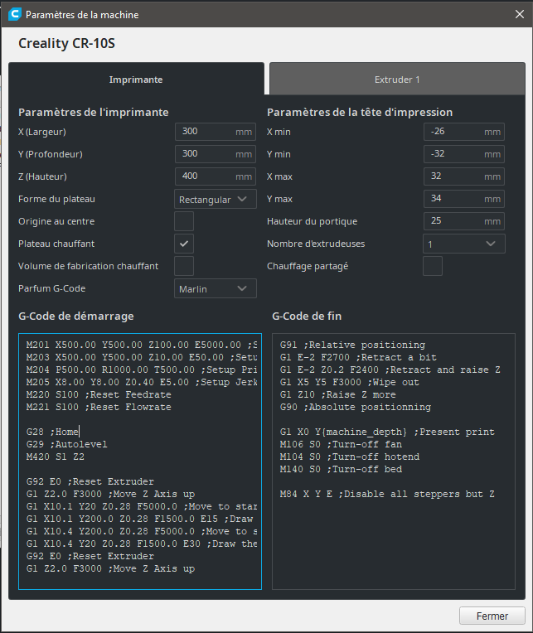The height and width of the screenshot is (633, 533).
Task: Edit the Y max value field
Action: point(464,199)
